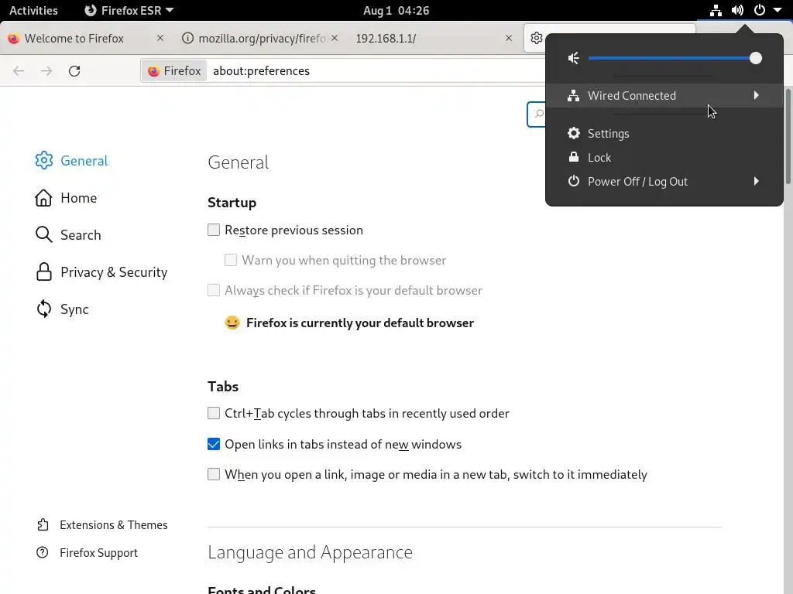Click the reload page icon
The height and width of the screenshot is (594, 793).
pyautogui.click(x=74, y=71)
